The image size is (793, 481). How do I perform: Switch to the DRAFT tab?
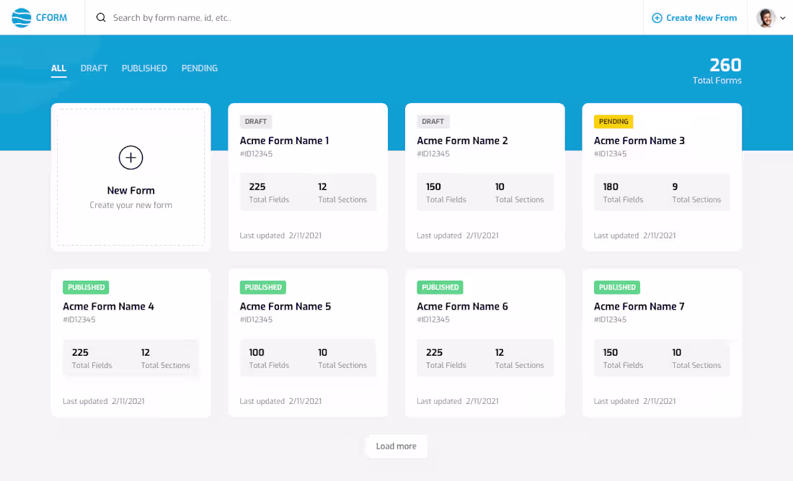pyautogui.click(x=94, y=68)
